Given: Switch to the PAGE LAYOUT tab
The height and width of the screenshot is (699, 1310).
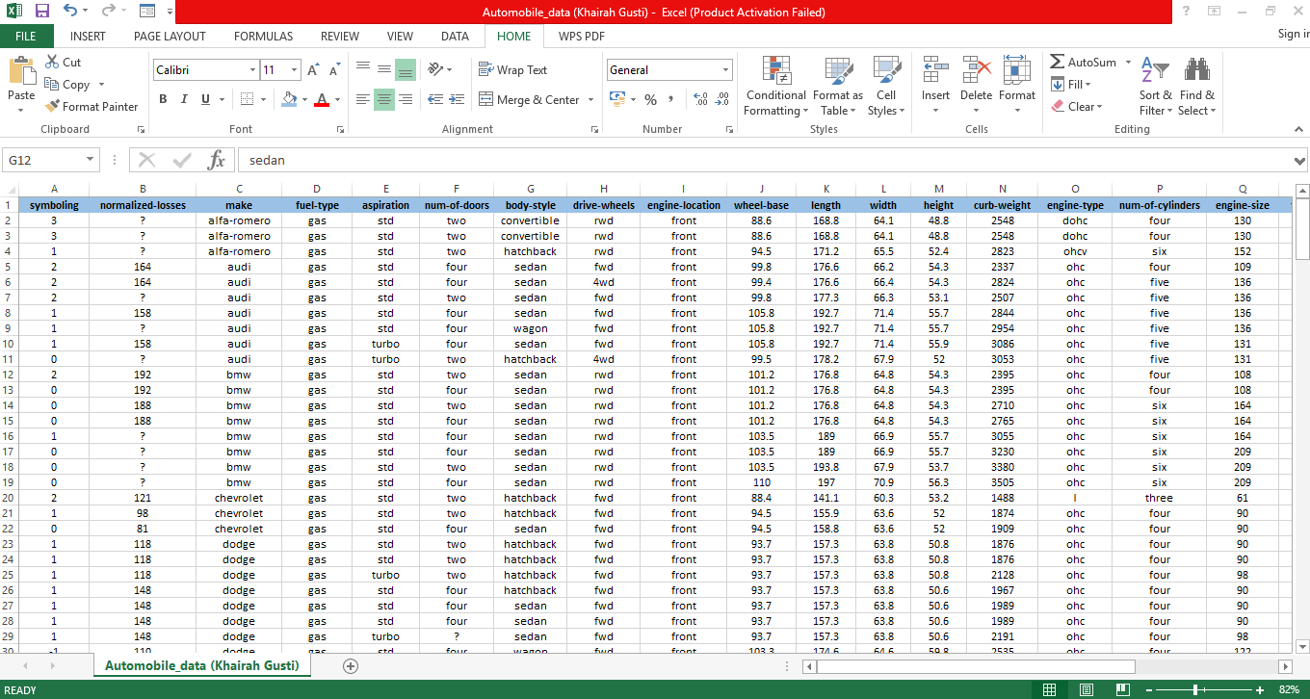Looking at the screenshot, I should (170, 37).
